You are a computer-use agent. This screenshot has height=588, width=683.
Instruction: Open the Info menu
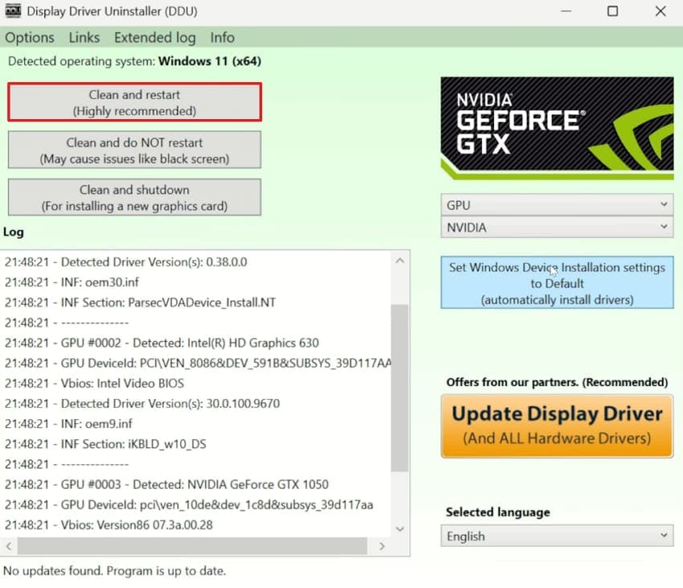coord(222,38)
